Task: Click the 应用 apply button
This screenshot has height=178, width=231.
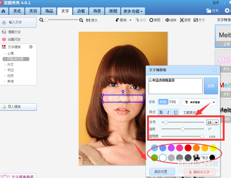Action: (x=211, y=86)
